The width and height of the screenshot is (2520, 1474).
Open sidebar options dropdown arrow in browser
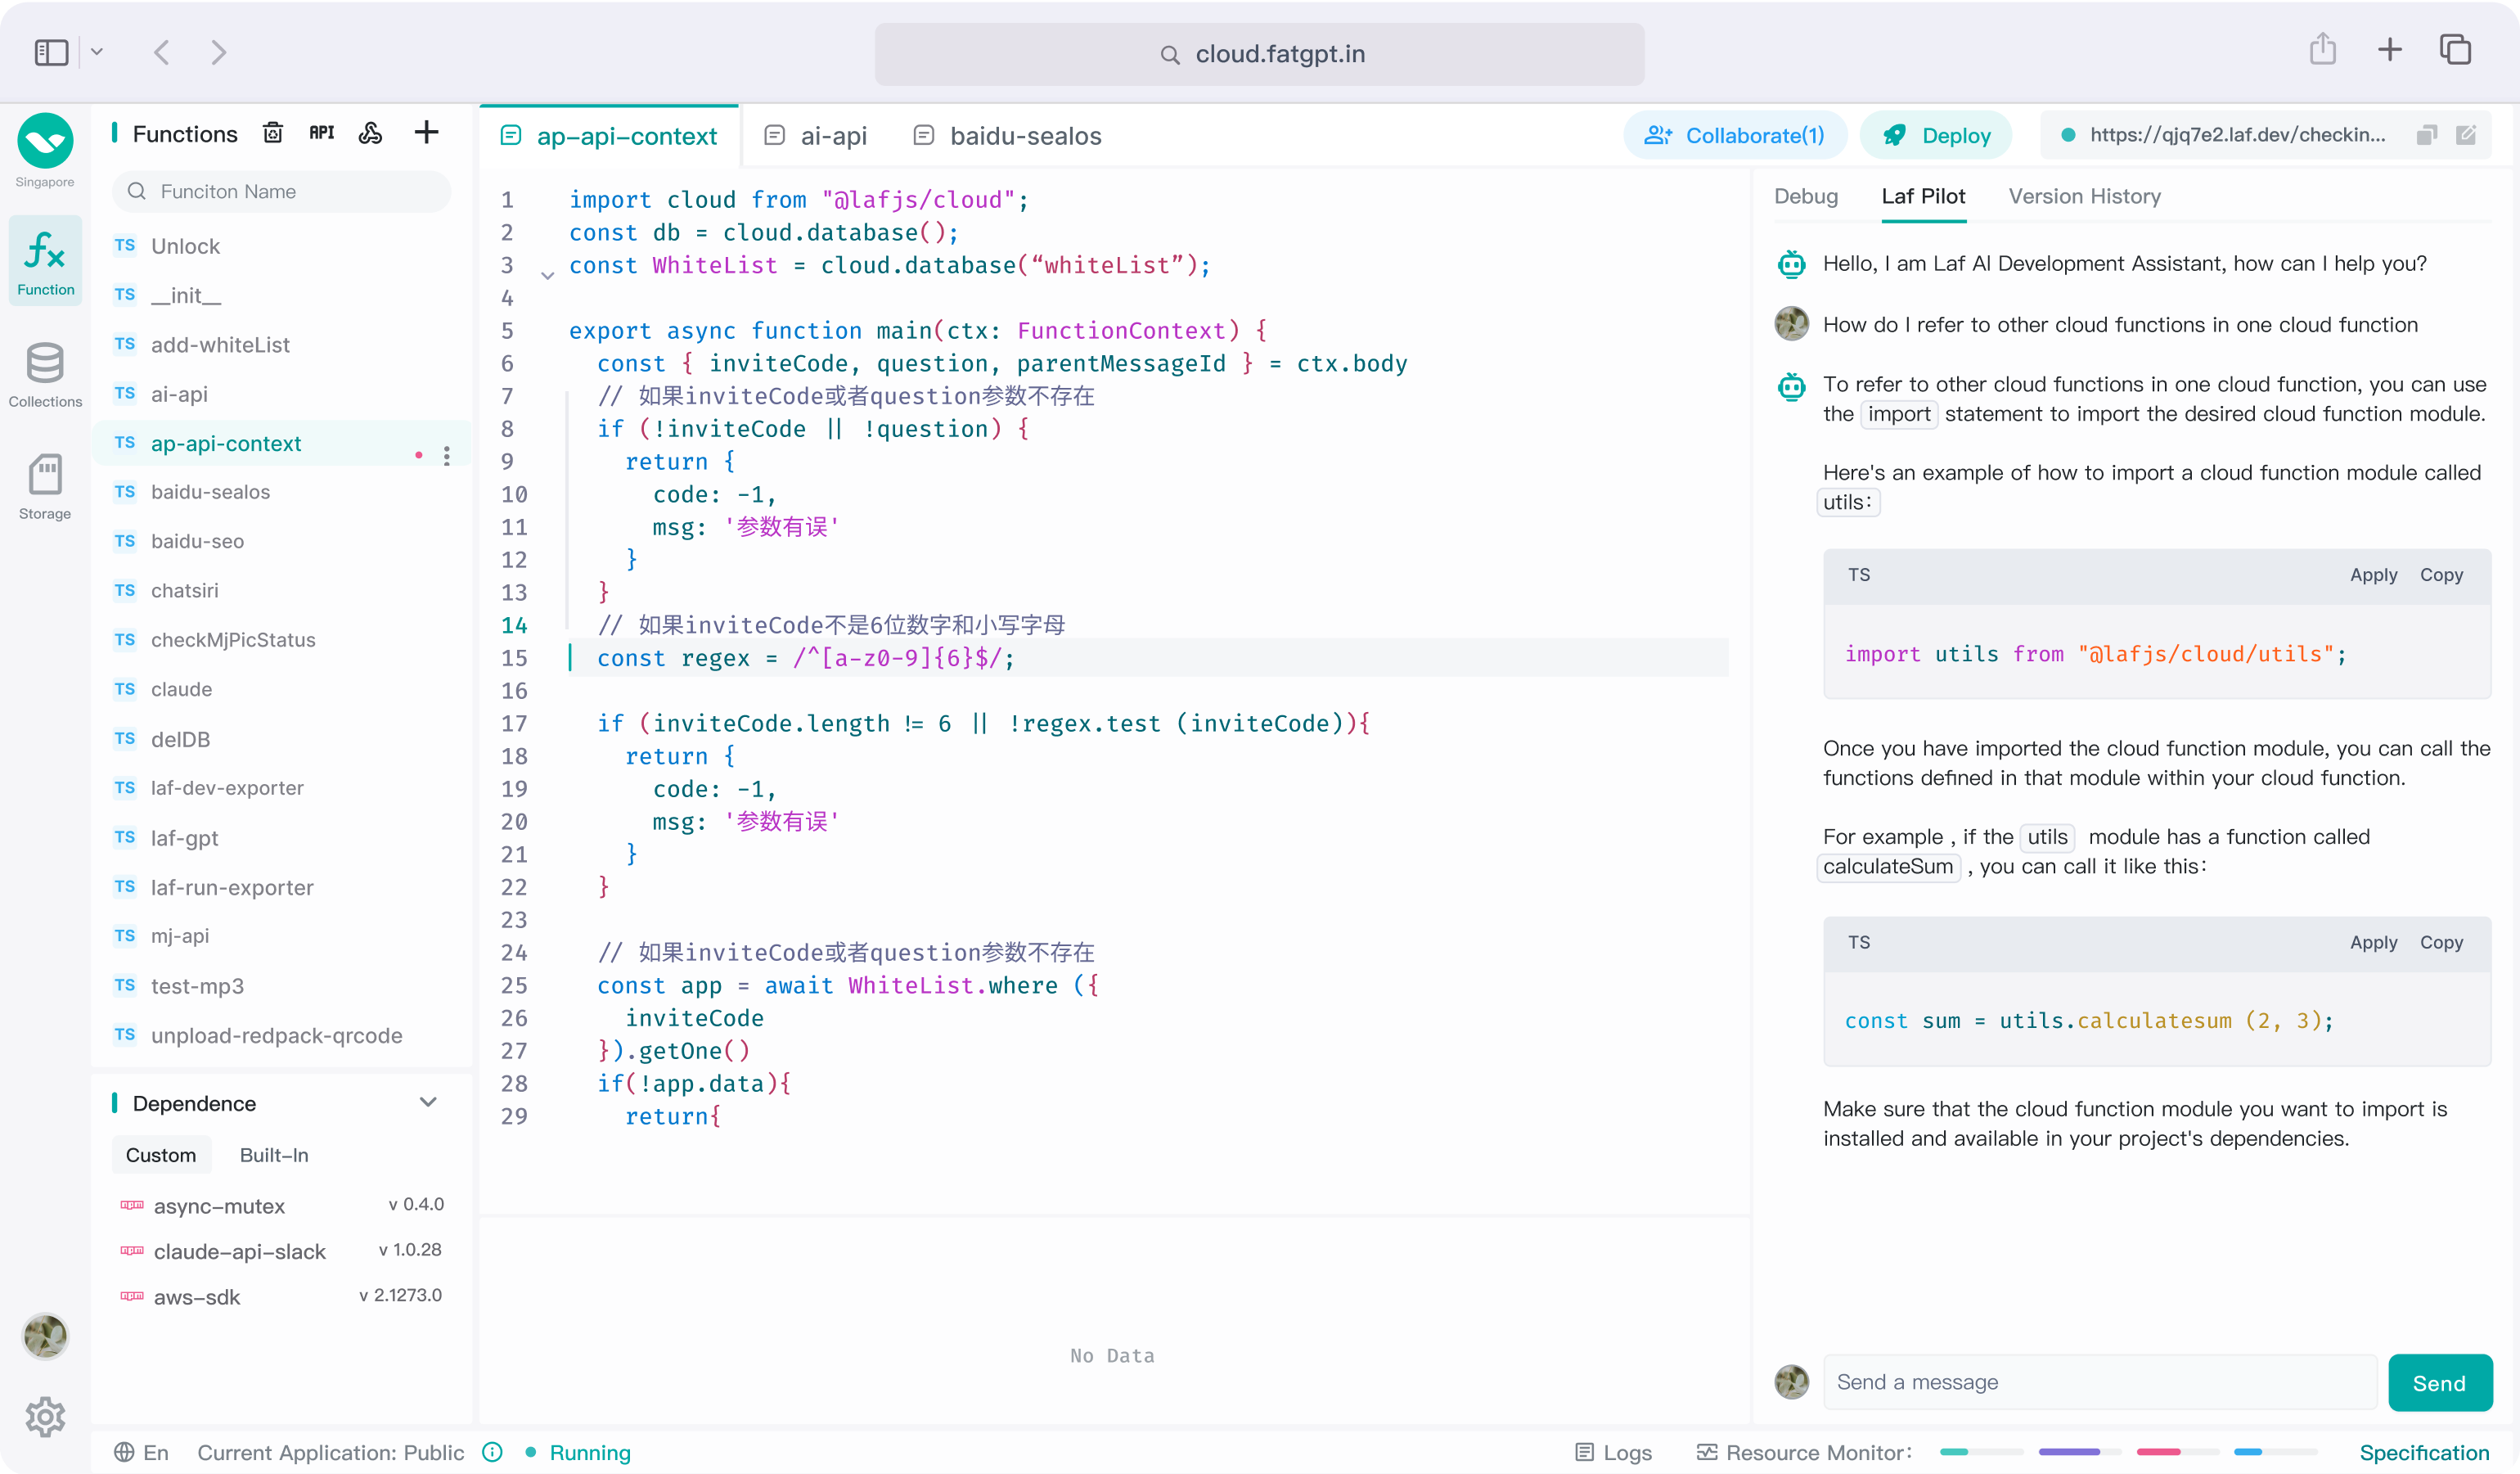pos(97,52)
